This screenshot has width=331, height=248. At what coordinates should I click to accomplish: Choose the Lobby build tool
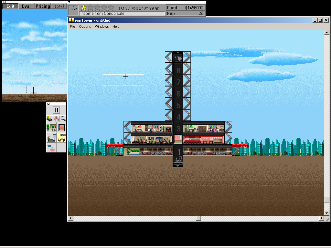[x=51, y=128]
